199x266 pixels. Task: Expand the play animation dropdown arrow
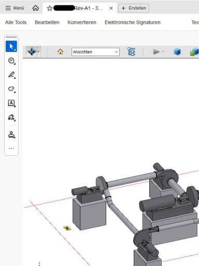click(163, 51)
